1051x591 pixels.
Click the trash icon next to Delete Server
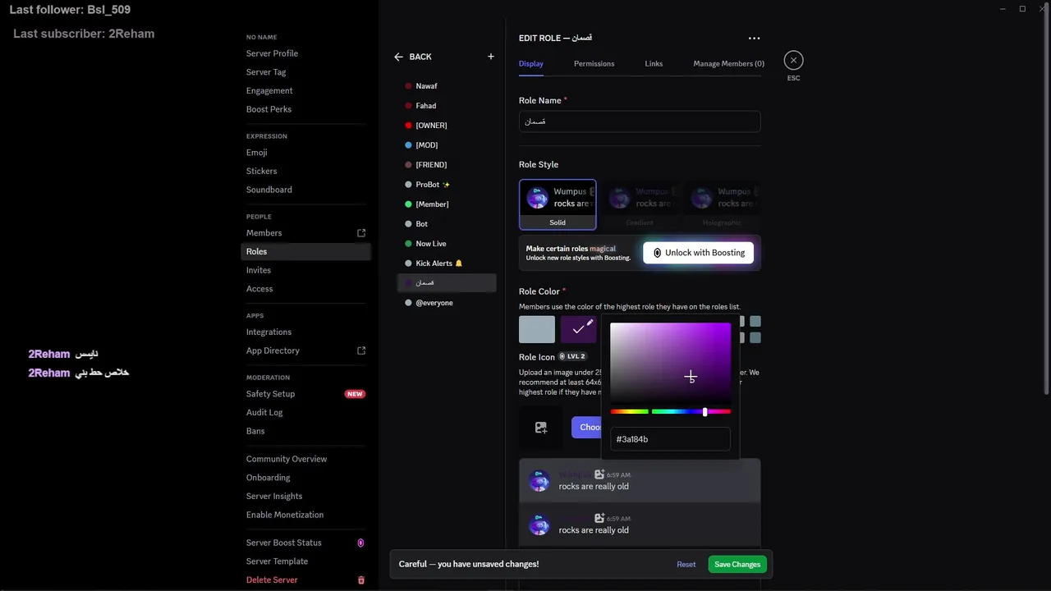(x=361, y=580)
